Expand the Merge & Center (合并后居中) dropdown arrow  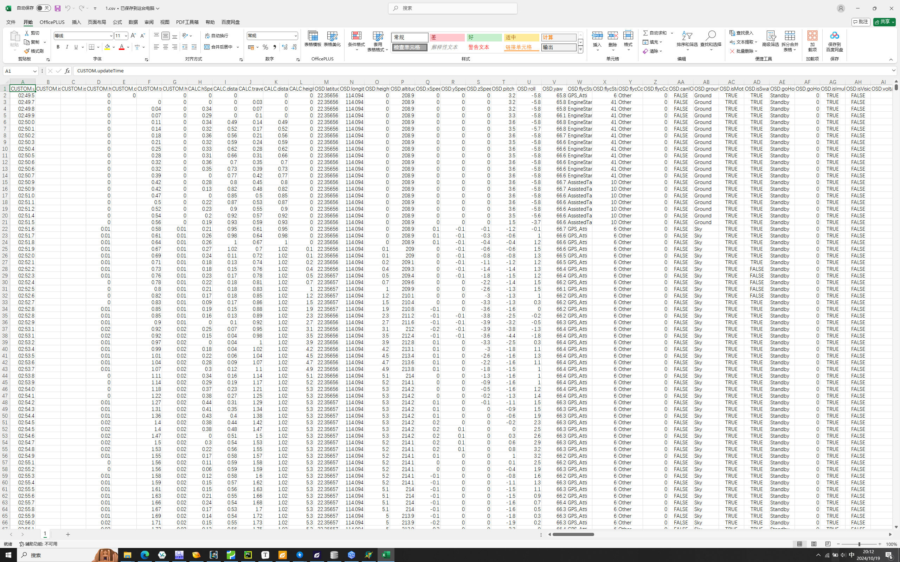click(238, 47)
